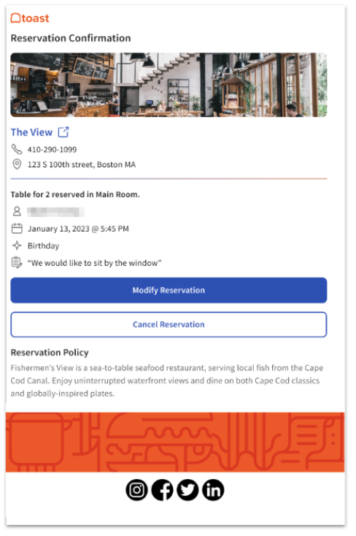Click the guest person icon
The width and height of the screenshot is (356, 536).
[17, 211]
